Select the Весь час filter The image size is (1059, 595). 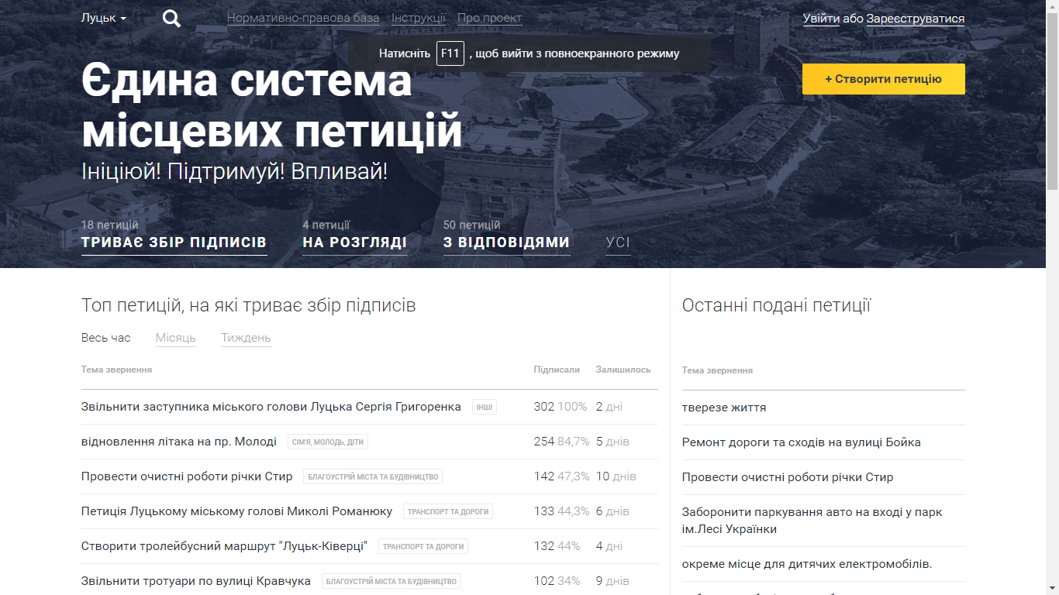click(105, 338)
